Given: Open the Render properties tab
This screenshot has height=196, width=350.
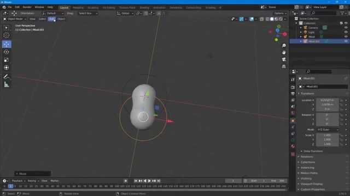Looking at the screenshot, I should coord(293,87).
